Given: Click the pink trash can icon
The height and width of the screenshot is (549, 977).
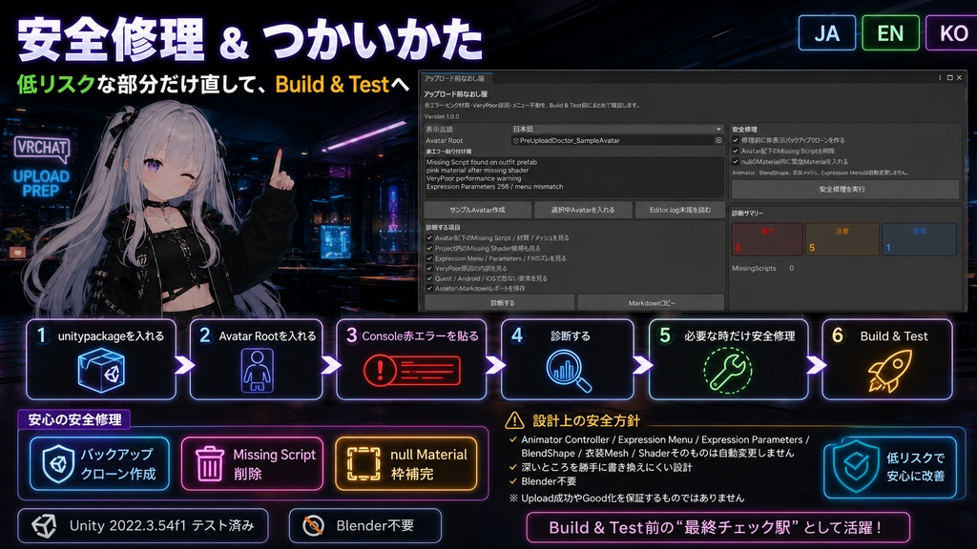Looking at the screenshot, I should 209,464.
